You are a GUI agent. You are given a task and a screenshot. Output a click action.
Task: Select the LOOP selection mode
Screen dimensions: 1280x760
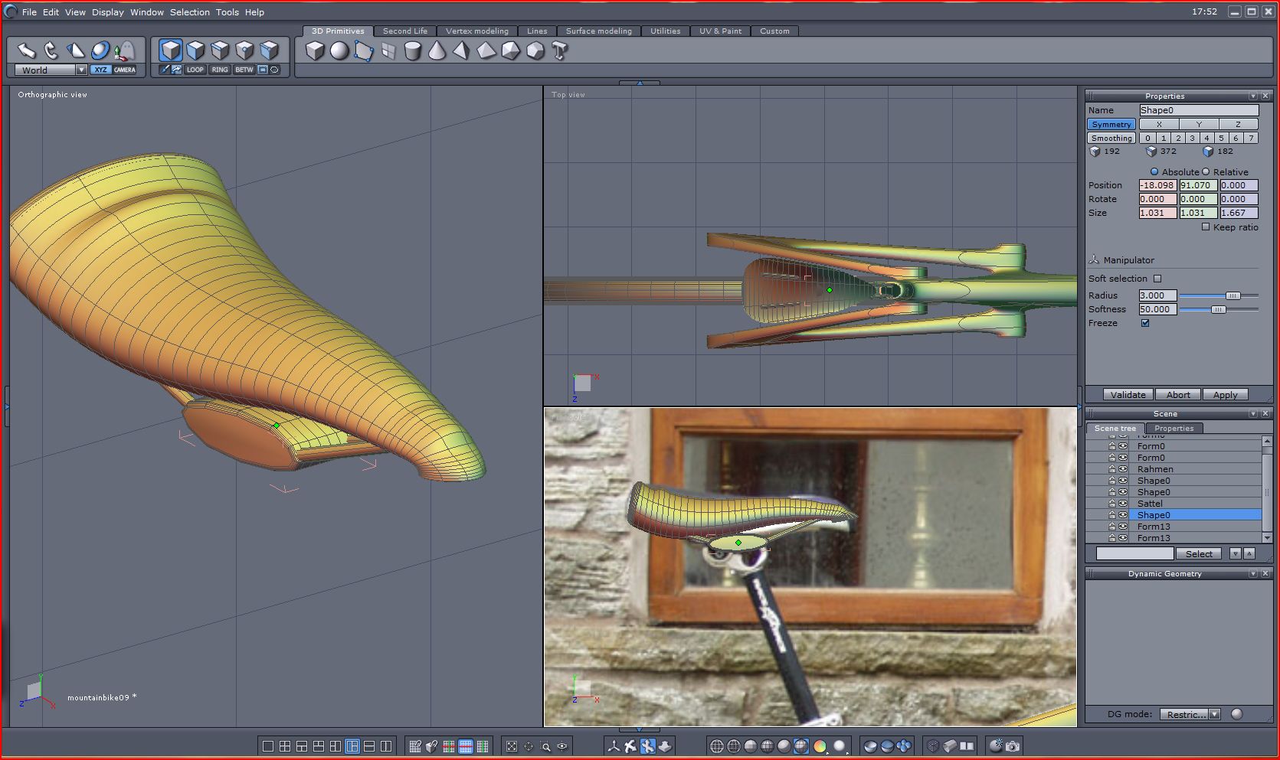click(x=195, y=70)
